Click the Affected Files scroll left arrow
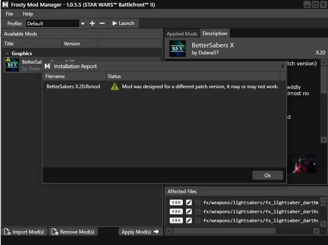The image size is (328, 245). click(x=169, y=231)
